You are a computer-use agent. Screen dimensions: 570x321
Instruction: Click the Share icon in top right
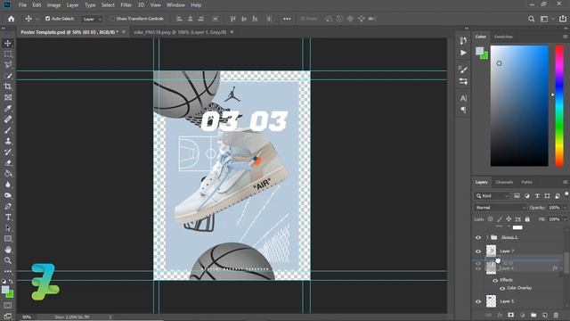tap(563, 19)
